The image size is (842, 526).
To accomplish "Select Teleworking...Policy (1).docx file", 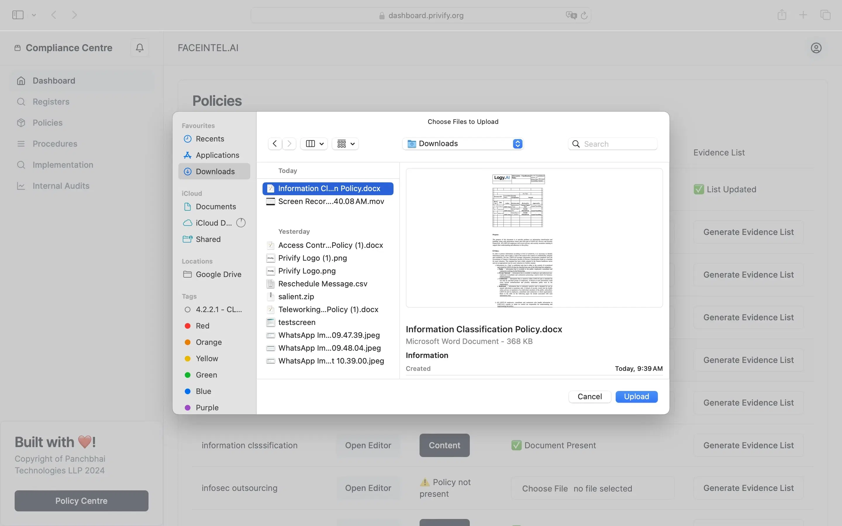I will click(328, 310).
